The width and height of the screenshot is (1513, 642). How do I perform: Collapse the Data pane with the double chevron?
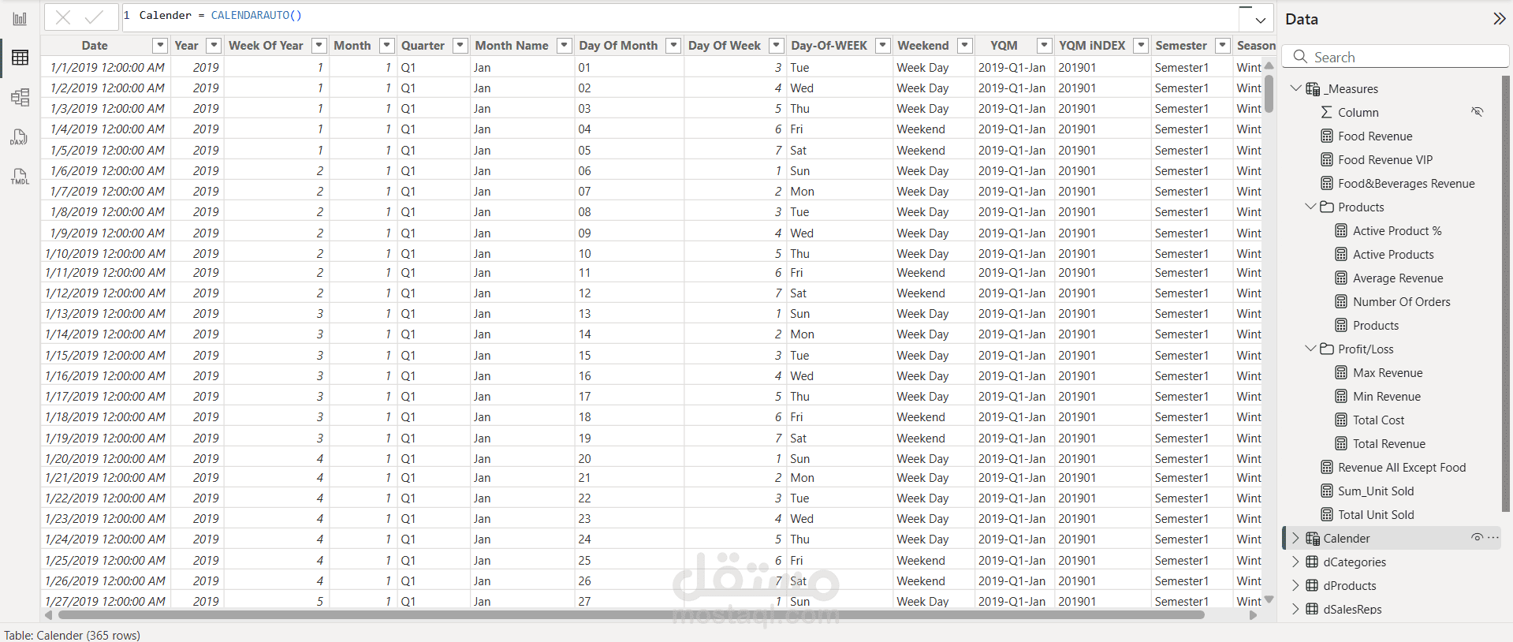[1499, 19]
